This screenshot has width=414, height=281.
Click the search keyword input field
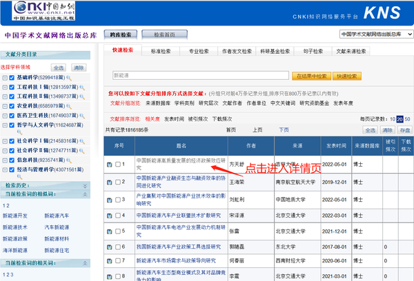[x=201, y=75]
